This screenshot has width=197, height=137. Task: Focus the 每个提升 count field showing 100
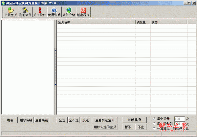(180, 119)
